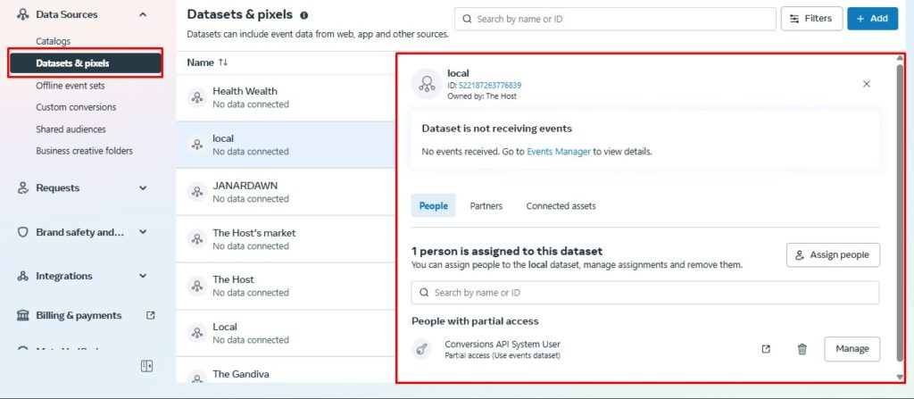Click the Filters button
Image resolution: width=914 pixels, height=399 pixels.
point(811,19)
